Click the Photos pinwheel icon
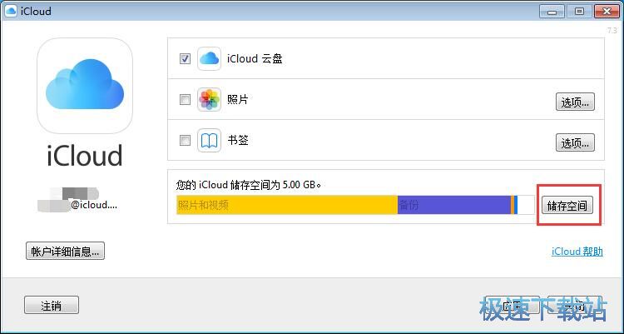 [209, 100]
